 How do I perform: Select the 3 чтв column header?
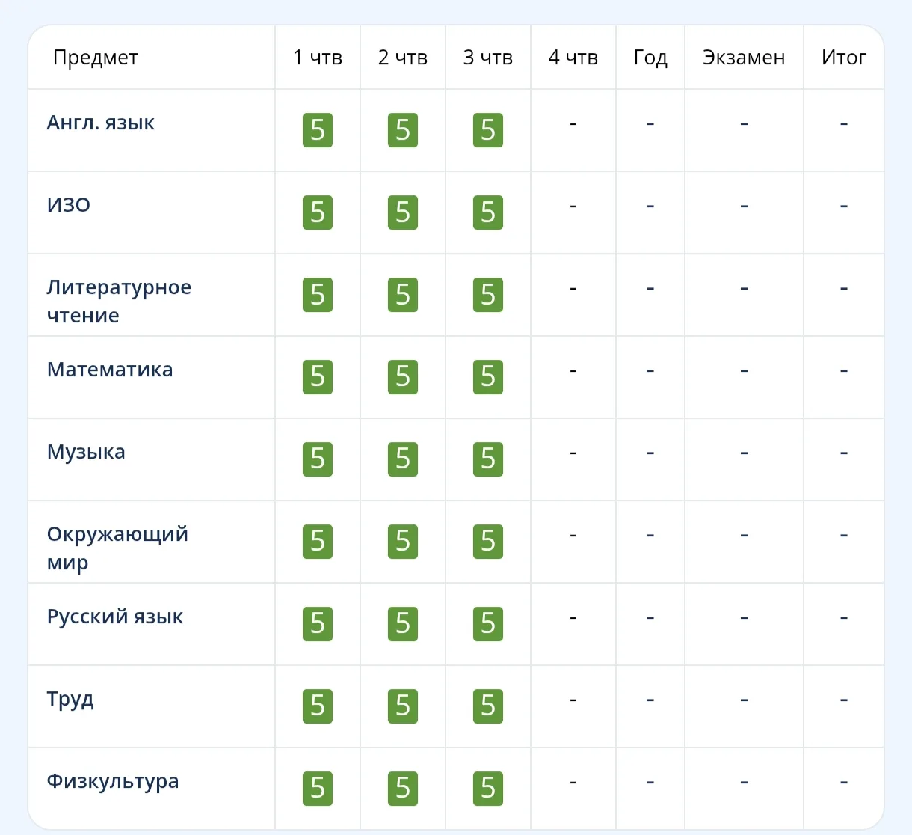pyautogui.click(x=488, y=58)
